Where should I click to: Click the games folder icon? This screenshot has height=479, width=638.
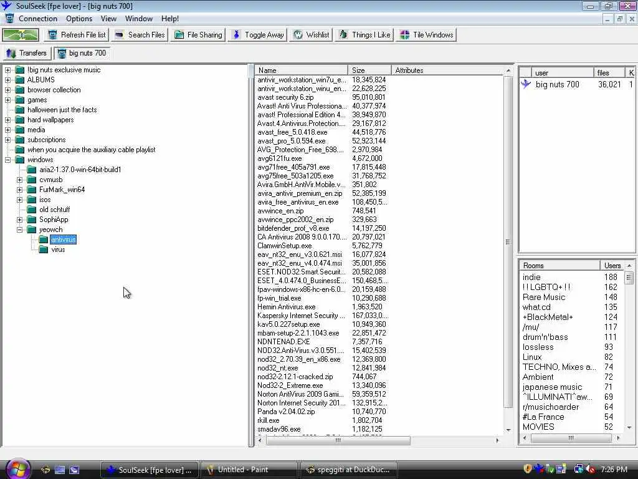(x=19, y=100)
